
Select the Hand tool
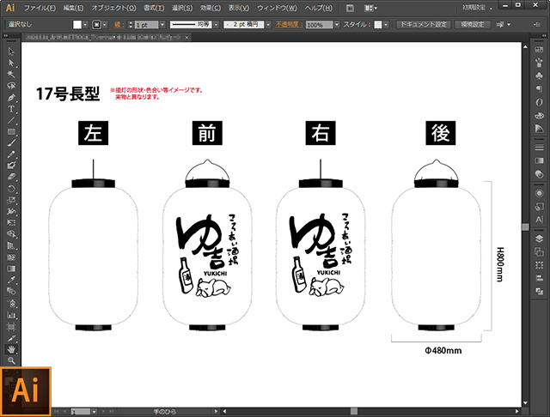tap(11, 349)
